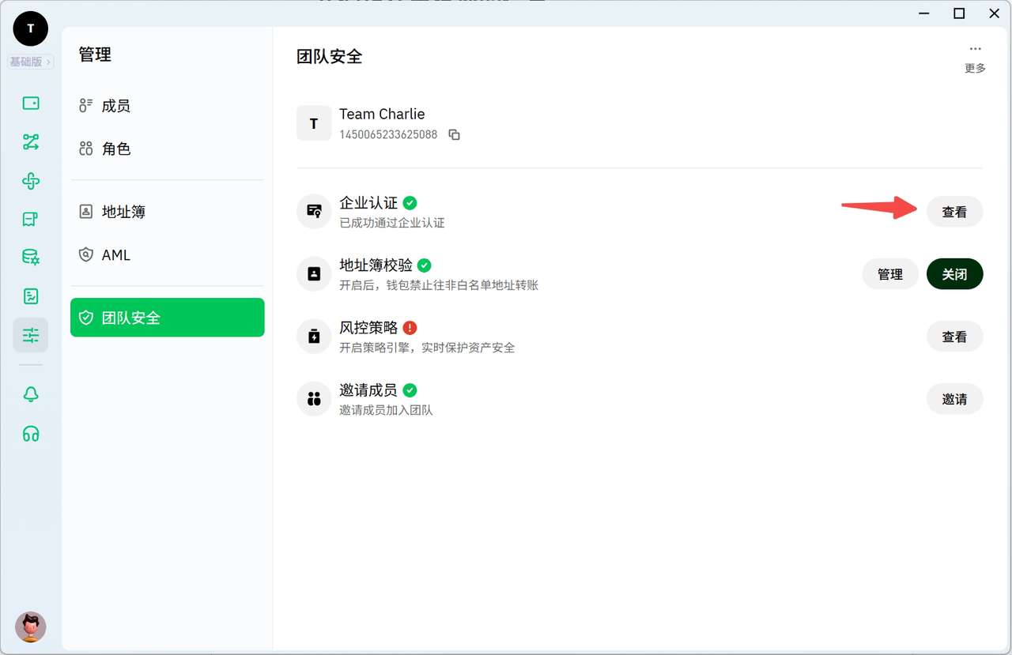Open the AML menu item
This screenshot has width=1012, height=655.
point(115,255)
